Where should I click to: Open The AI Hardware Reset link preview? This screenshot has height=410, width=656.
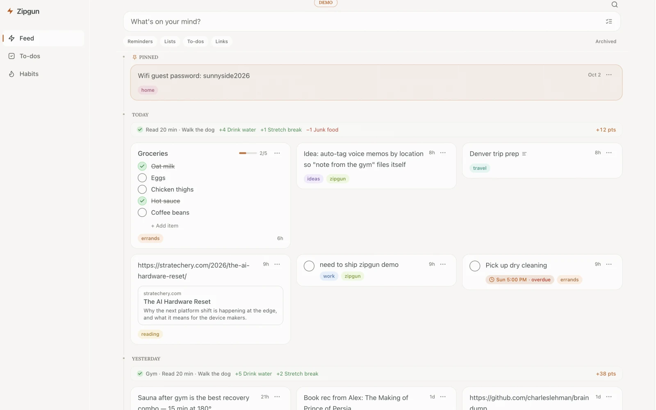click(210, 305)
